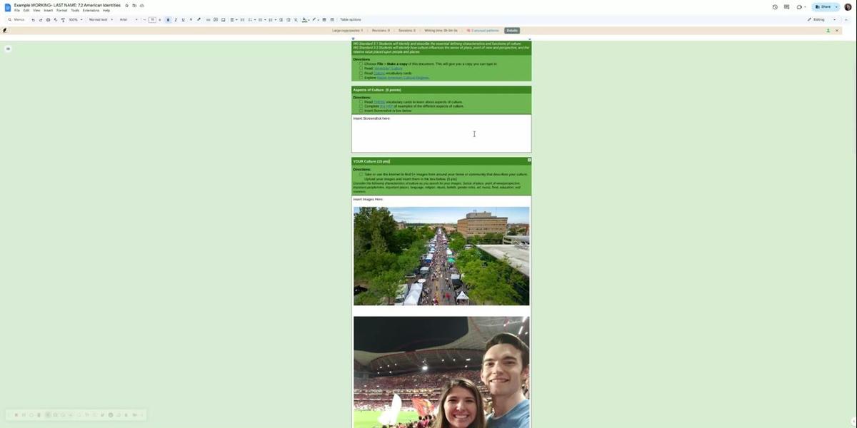The image size is (857, 428).
Task: Open the Native American Cultural Regions link
Action: (x=403, y=77)
